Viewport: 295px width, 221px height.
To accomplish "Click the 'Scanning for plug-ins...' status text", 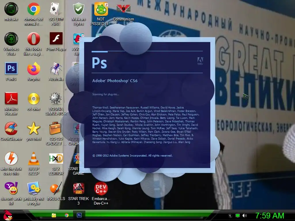I will [x=105, y=94].
